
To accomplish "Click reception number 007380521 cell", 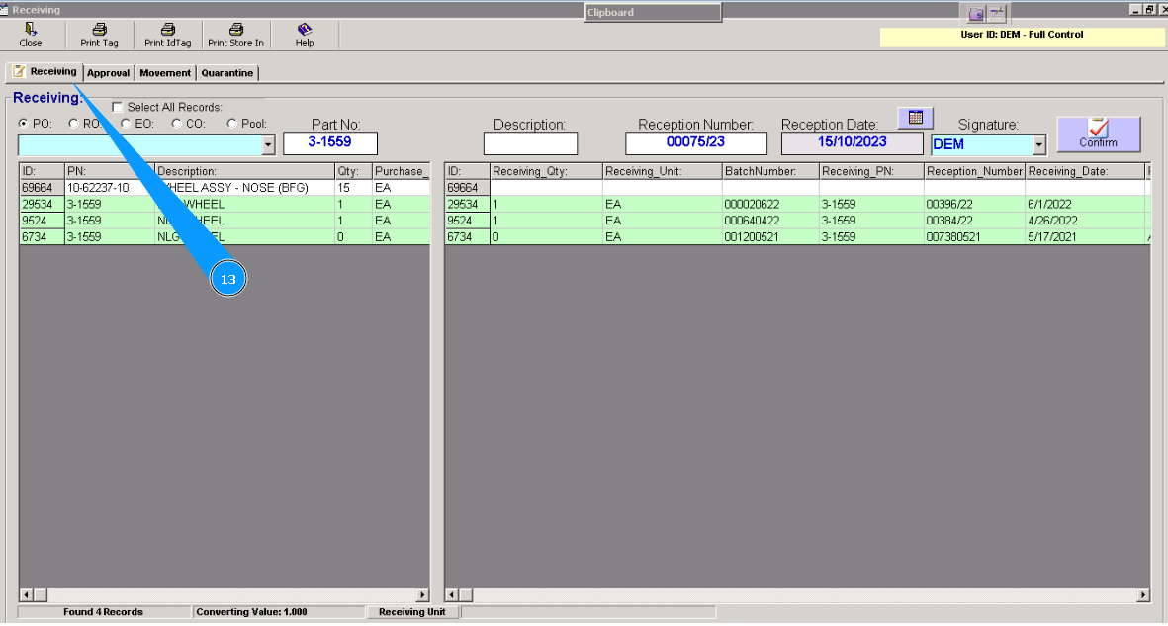I will pos(974,237).
